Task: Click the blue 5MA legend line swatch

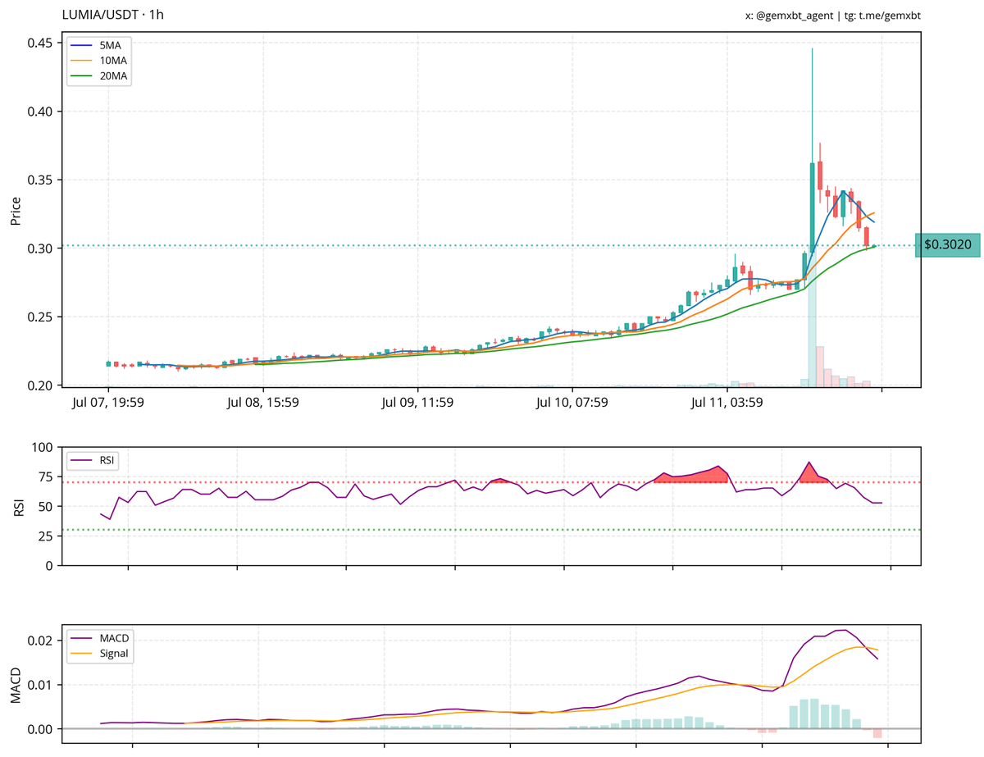Action: point(81,46)
